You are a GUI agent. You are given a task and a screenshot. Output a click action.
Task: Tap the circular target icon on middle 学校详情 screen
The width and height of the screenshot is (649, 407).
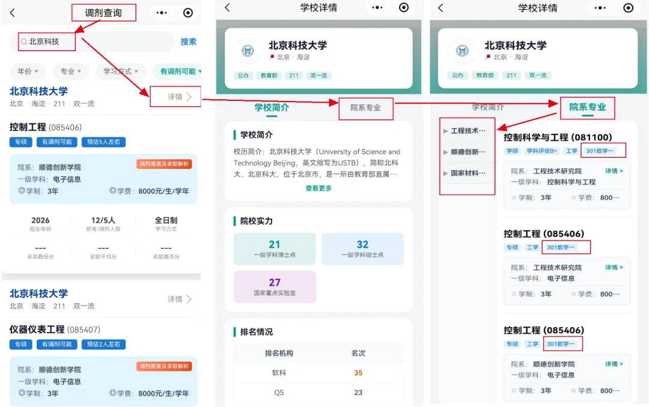[x=404, y=7]
